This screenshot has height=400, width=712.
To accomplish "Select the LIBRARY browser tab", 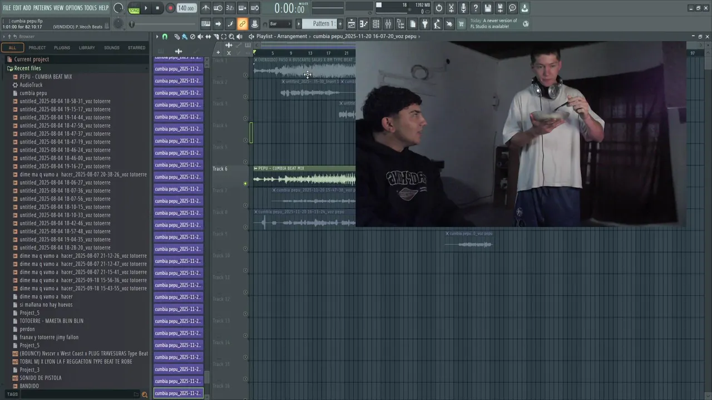I will (87, 48).
